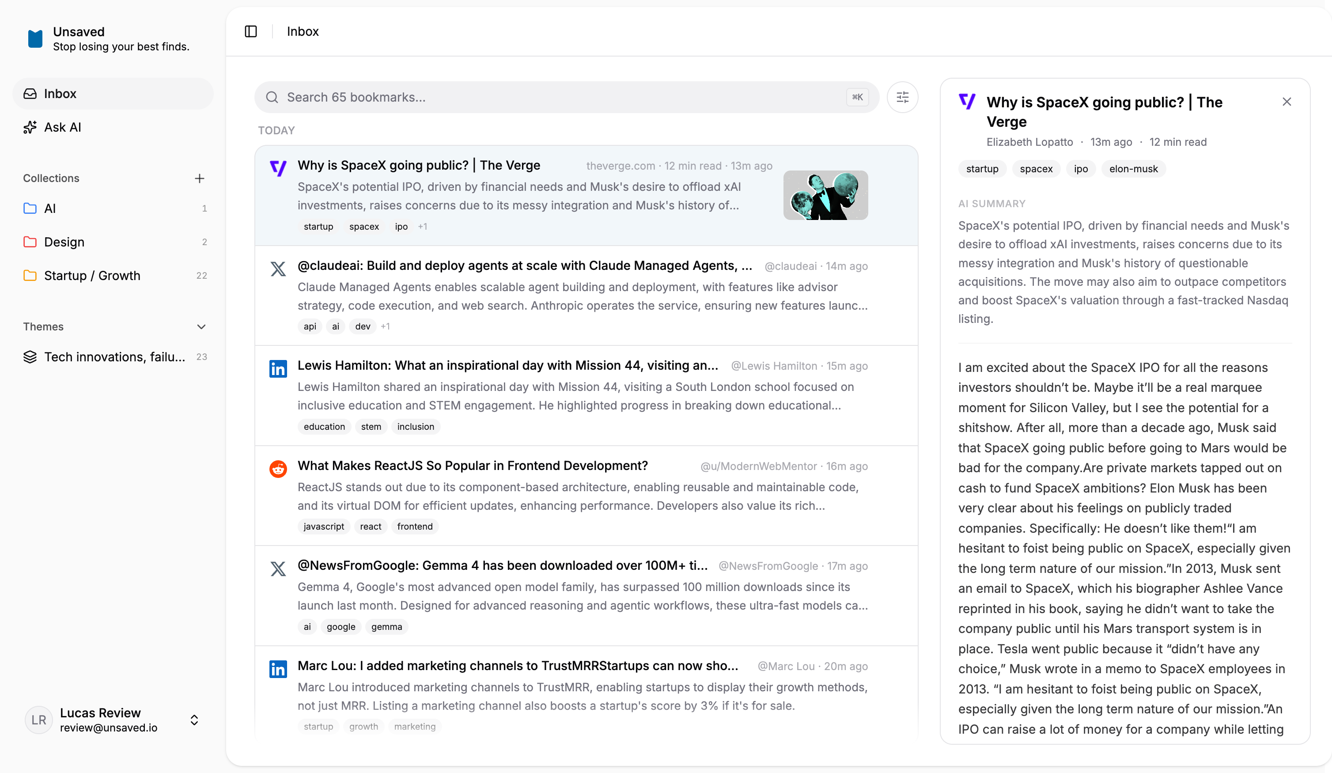Viewport: 1332px width, 773px height.
Task: Open the Why is SpaceX going public bookmark
Action: 586,196
